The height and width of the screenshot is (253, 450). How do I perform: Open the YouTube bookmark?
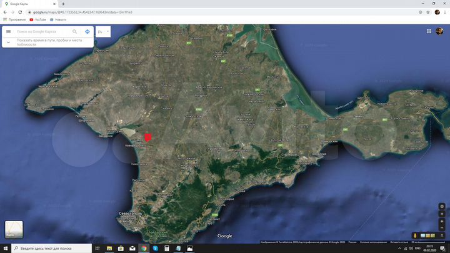(37, 20)
